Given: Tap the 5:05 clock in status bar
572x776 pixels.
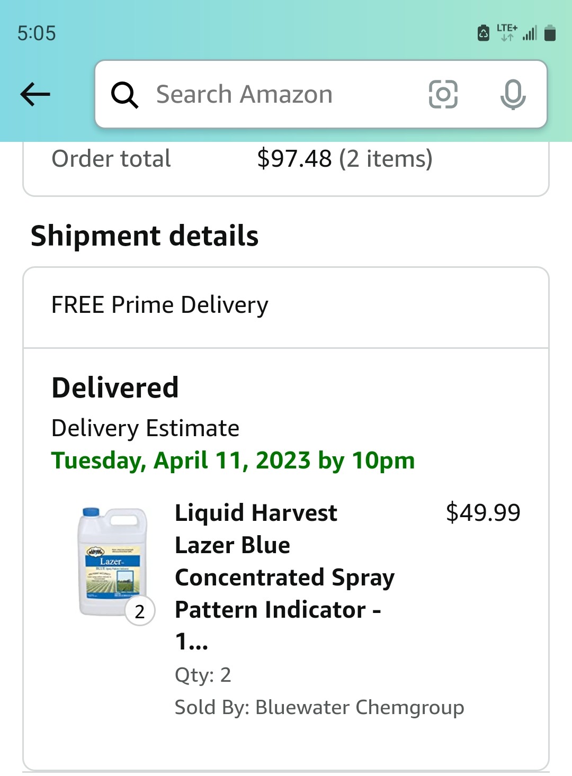Looking at the screenshot, I should click(x=37, y=33).
